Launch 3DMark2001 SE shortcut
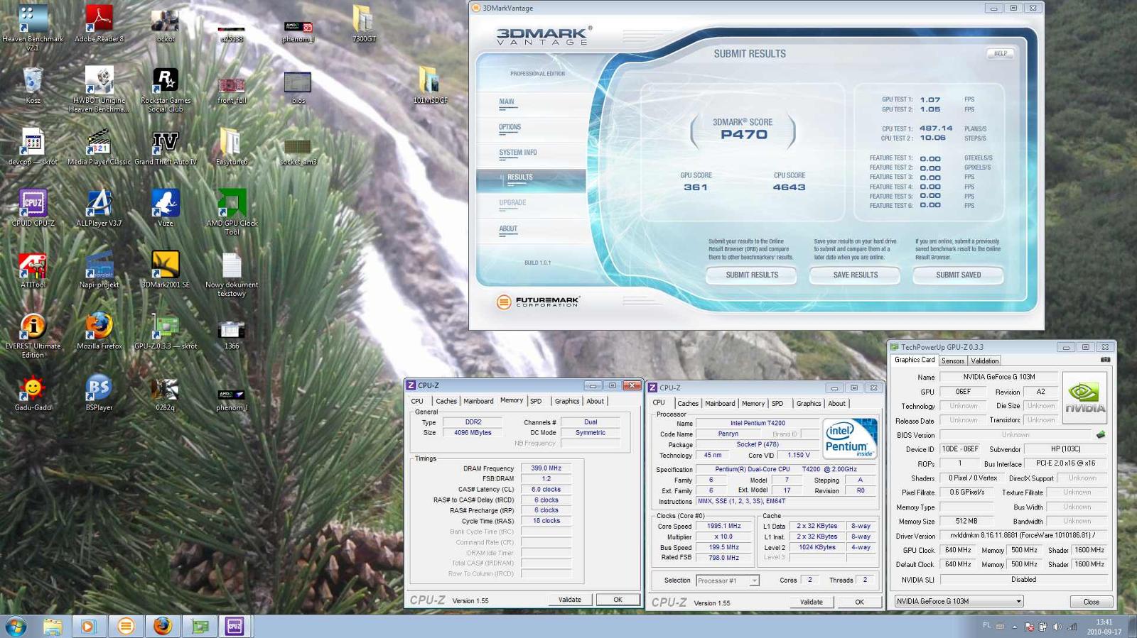The height and width of the screenshot is (638, 1137). (166, 270)
